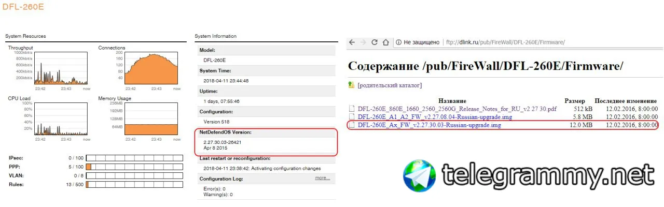Screen dimensions: 664x207
Task: Open the parent directory icon
Action: pyautogui.click(x=352, y=85)
